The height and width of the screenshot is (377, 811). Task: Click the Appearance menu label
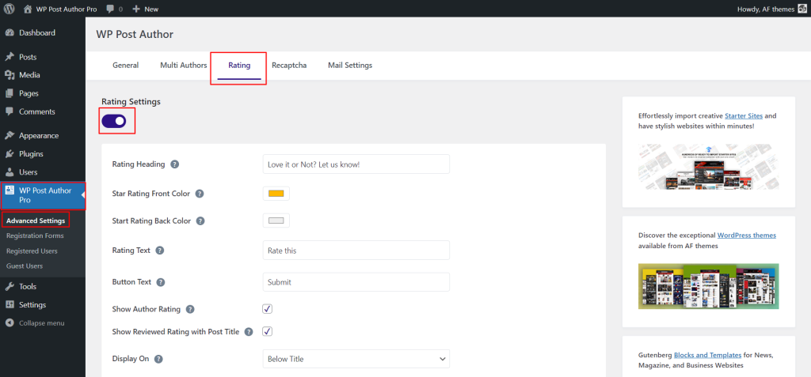[x=39, y=135]
